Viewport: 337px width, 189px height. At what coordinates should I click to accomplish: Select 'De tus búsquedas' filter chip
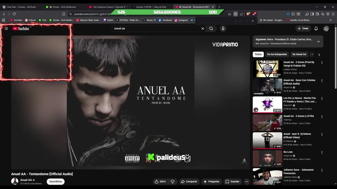click(x=277, y=54)
